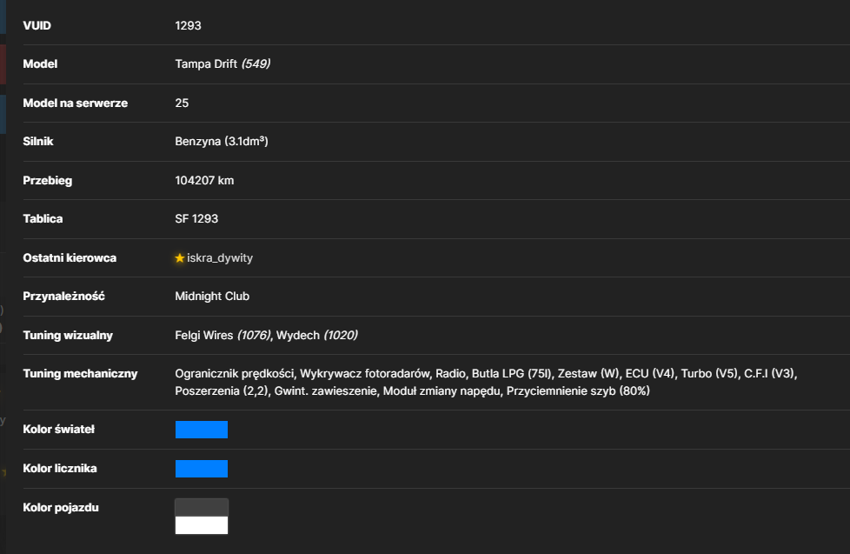
Task: Select the Tampa Drift model name
Action: 206,64
